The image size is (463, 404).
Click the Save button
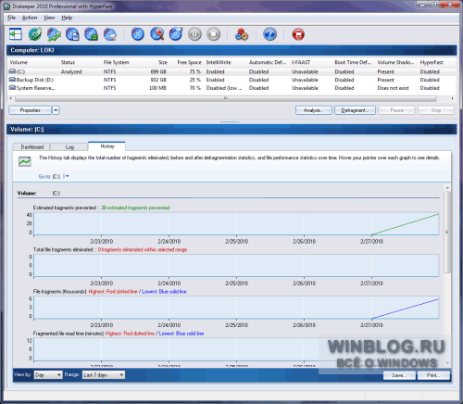[x=399, y=375]
